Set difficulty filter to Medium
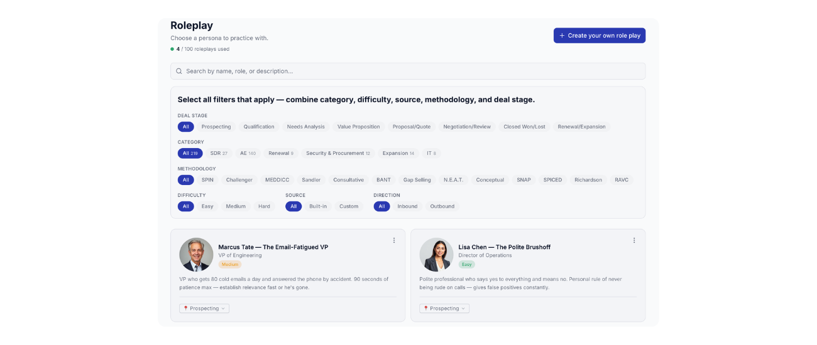This screenshot has width=817, height=345. click(x=236, y=206)
